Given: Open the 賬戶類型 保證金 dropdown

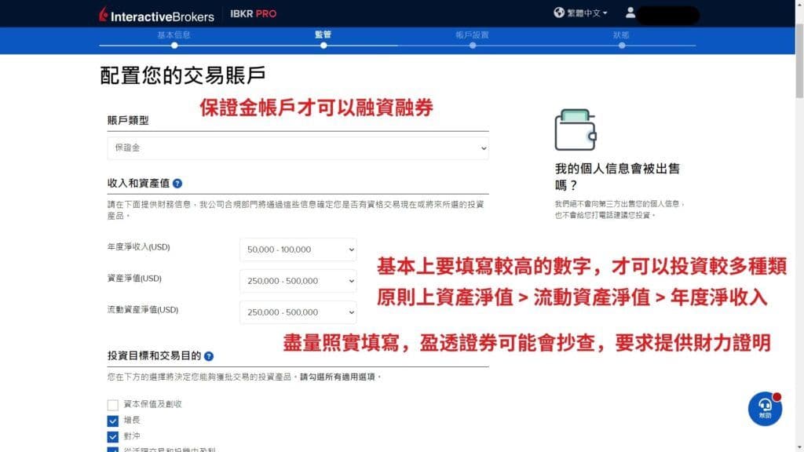Looking at the screenshot, I should click(x=298, y=147).
